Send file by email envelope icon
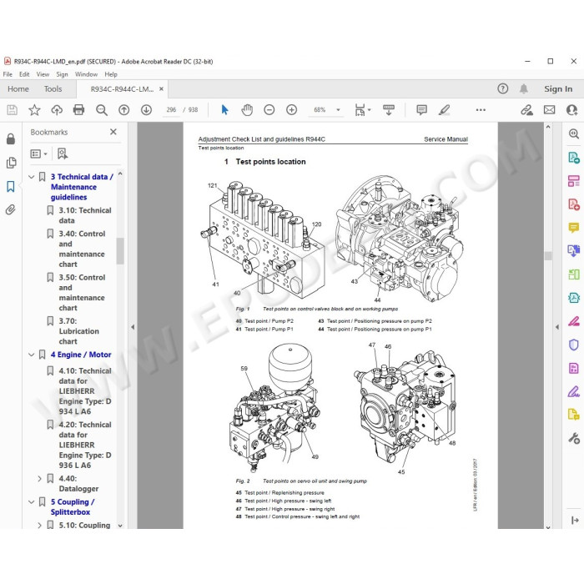The image size is (584, 584). (x=549, y=110)
